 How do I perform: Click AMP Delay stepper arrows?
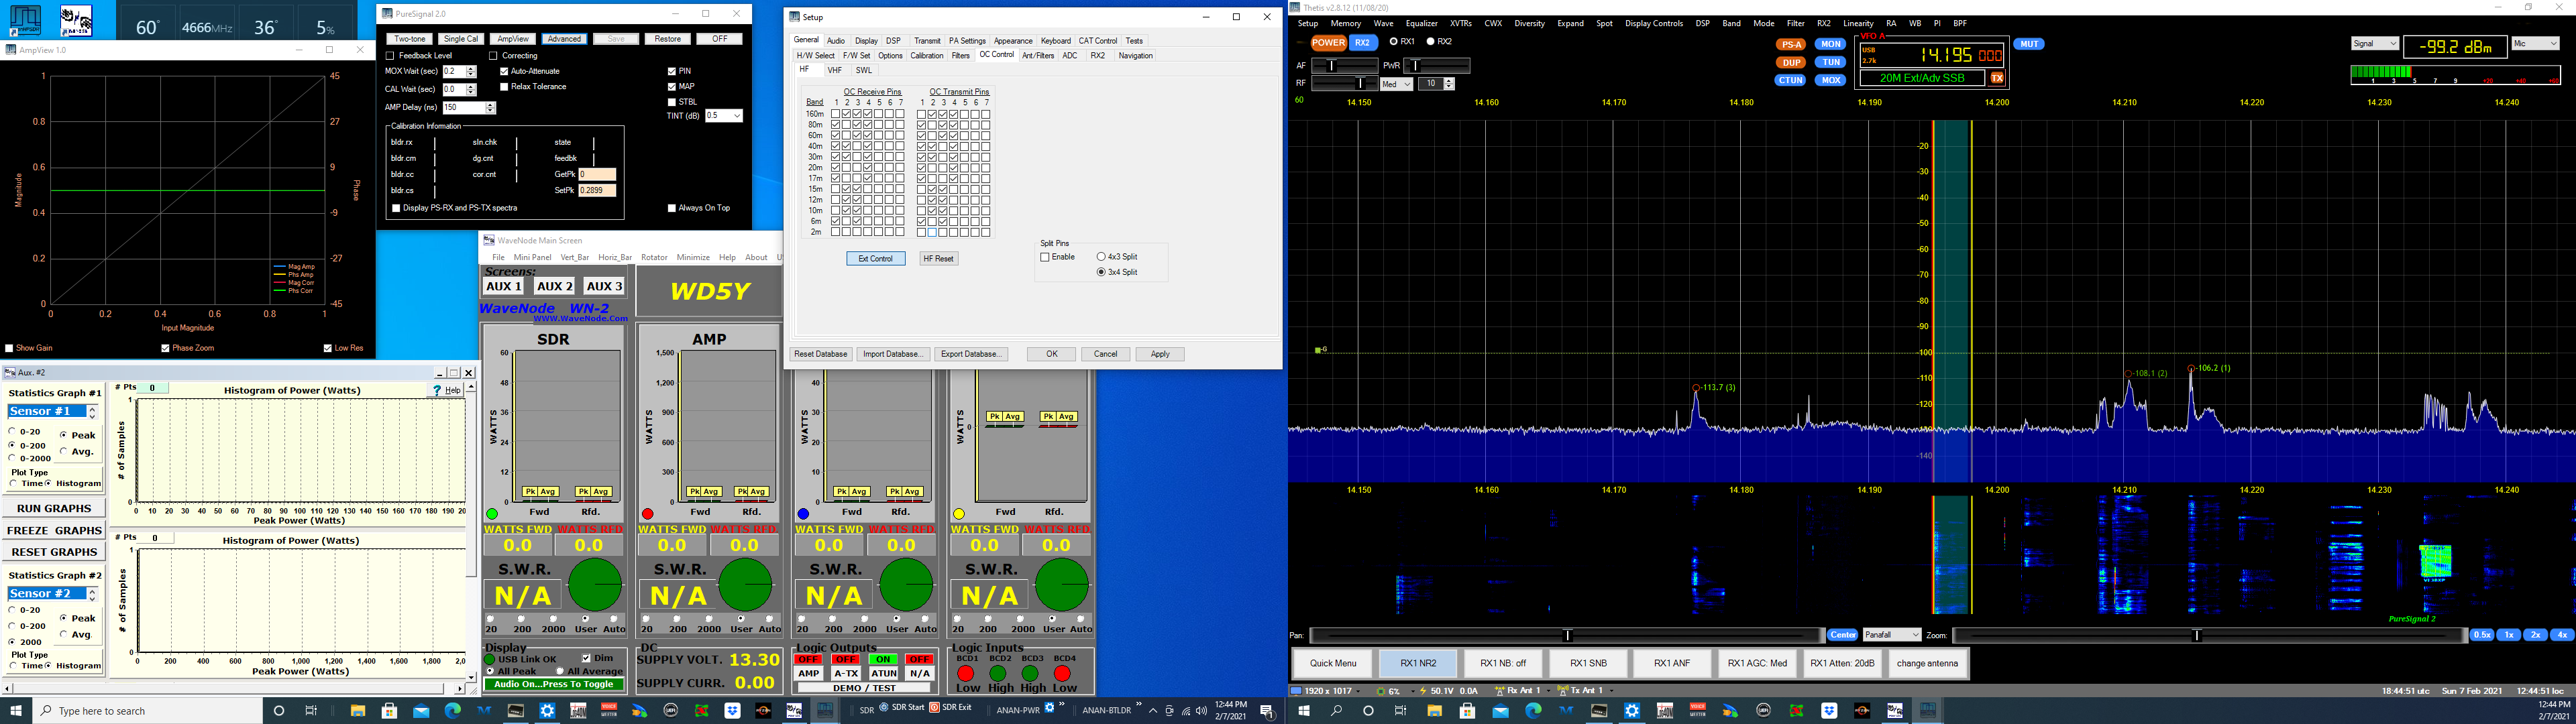[490, 108]
